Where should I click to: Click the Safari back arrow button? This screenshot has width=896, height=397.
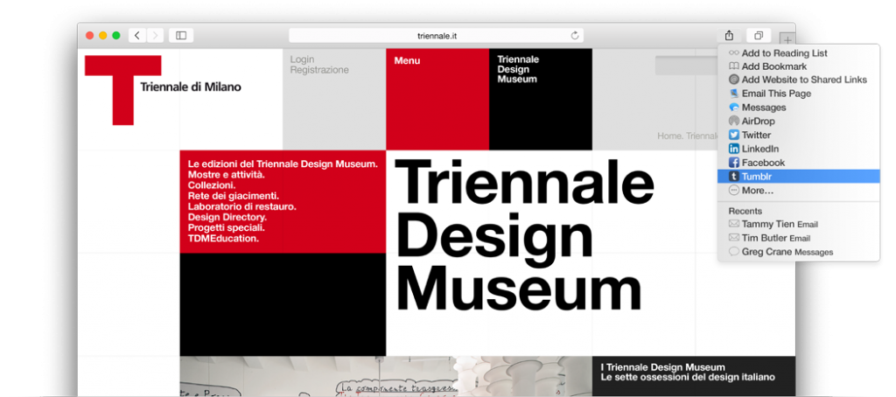tap(137, 36)
